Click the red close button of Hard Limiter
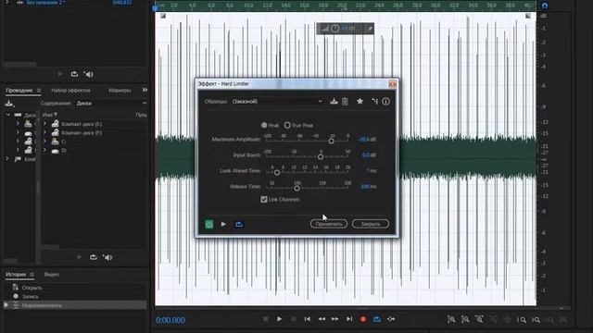Viewport: 593px width, 333px height. (392, 84)
